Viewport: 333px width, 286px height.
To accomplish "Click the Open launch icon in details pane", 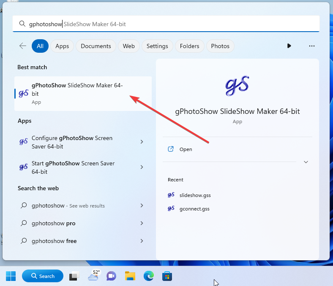I will point(171,149).
